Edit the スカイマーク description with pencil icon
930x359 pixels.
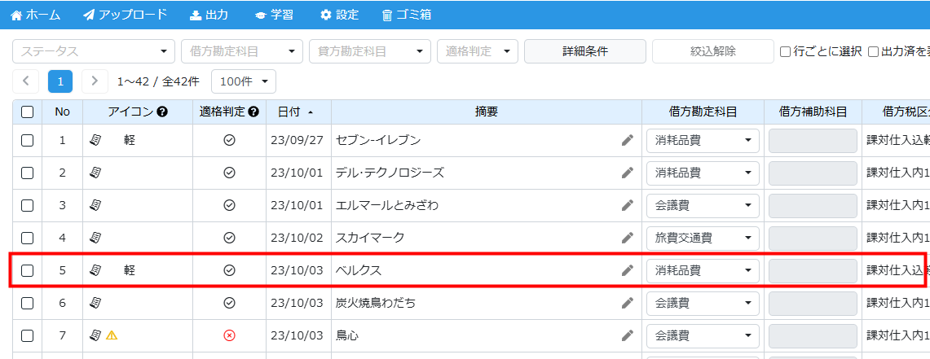[x=627, y=238]
